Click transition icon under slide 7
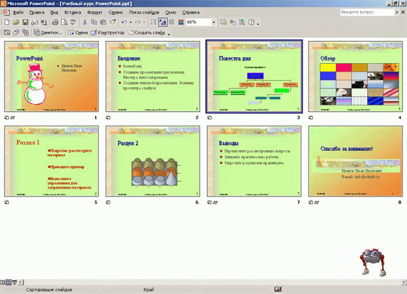This screenshot has height=294, width=407. 209,202
